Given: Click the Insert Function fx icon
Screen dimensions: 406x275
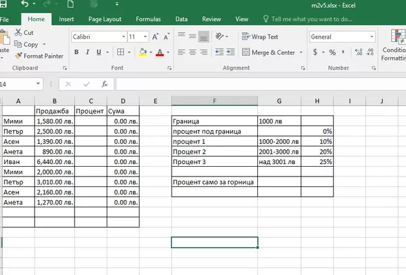Looking at the screenshot, I should tap(104, 84).
